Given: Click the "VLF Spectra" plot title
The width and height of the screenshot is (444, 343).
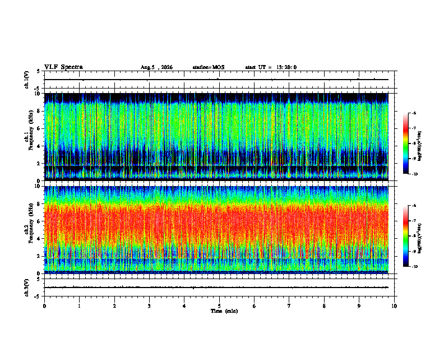Looking at the screenshot, I should point(63,67).
